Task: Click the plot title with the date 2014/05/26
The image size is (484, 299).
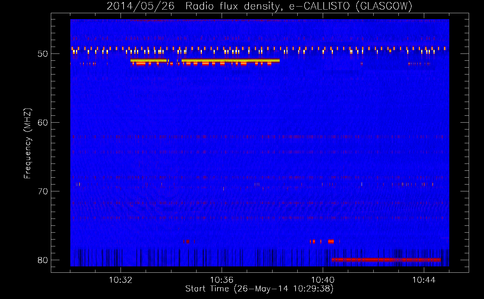Action: pos(259,6)
